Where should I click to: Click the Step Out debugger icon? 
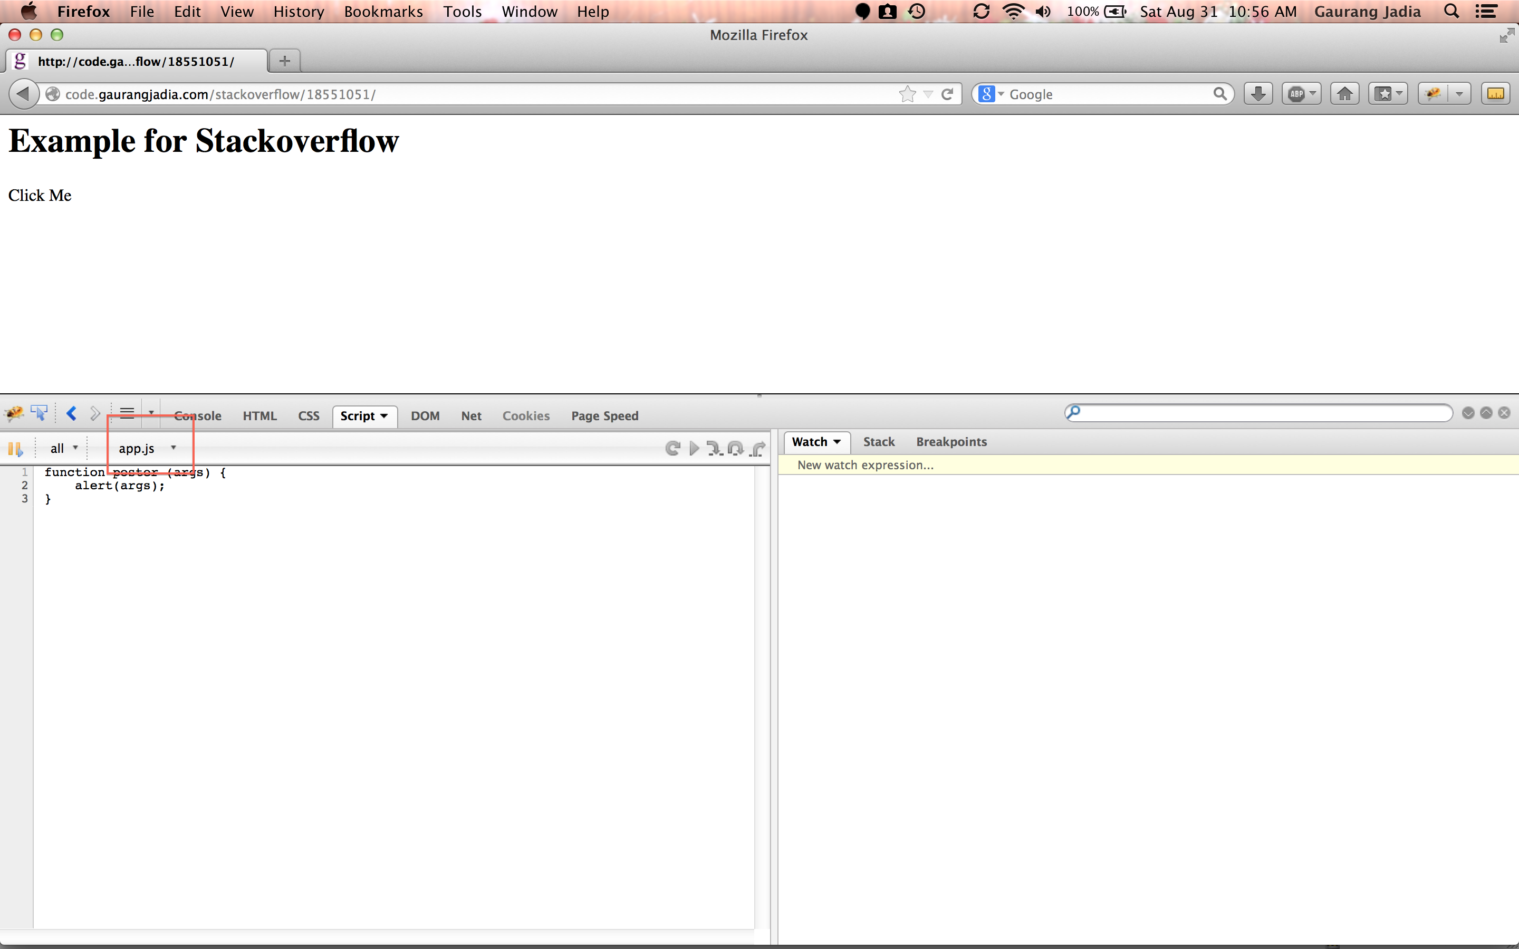point(758,448)
